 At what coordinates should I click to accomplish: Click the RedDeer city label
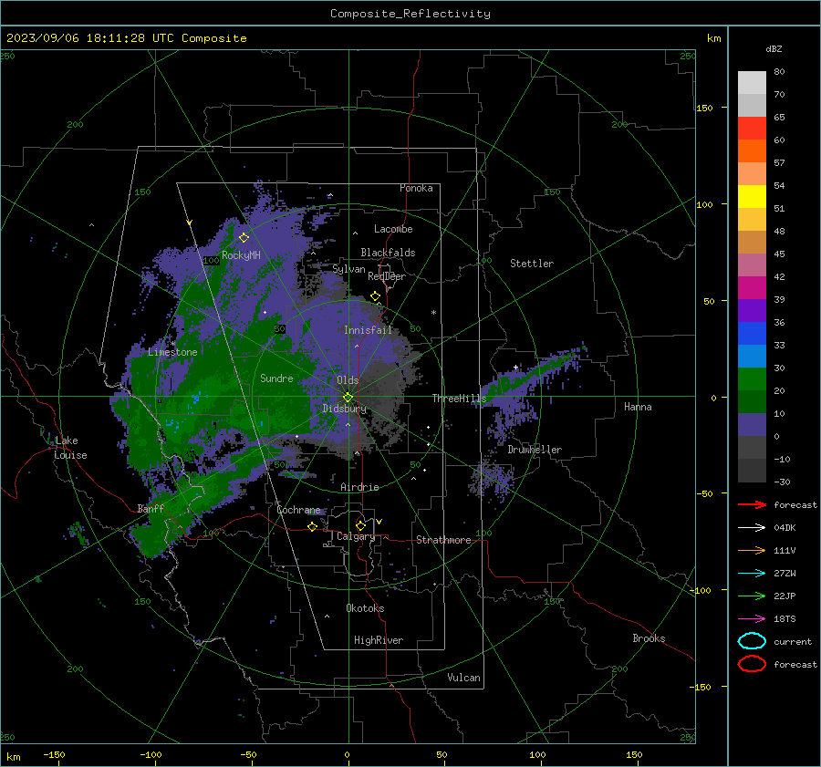[x=387, y=276]
